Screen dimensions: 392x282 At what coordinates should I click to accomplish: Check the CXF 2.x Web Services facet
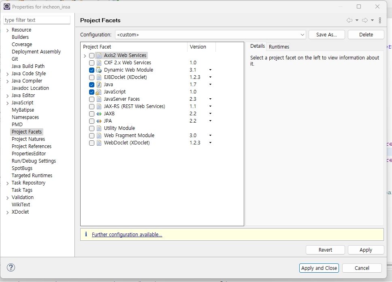[92, 63]
